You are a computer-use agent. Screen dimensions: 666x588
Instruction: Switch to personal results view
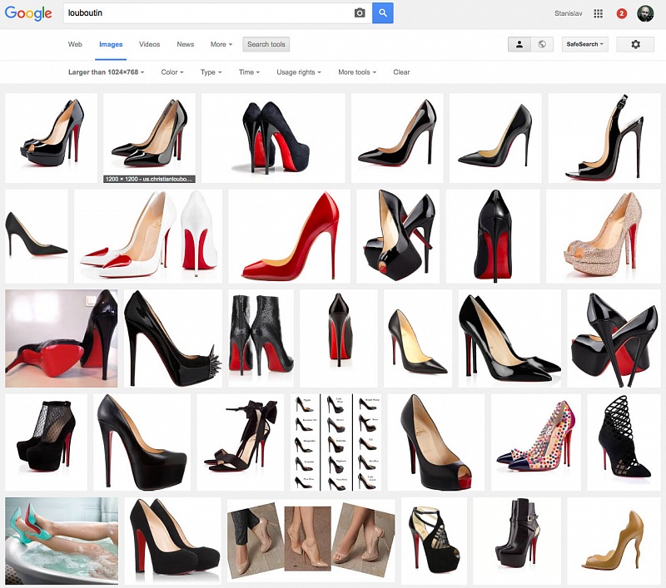pos(519,44)
